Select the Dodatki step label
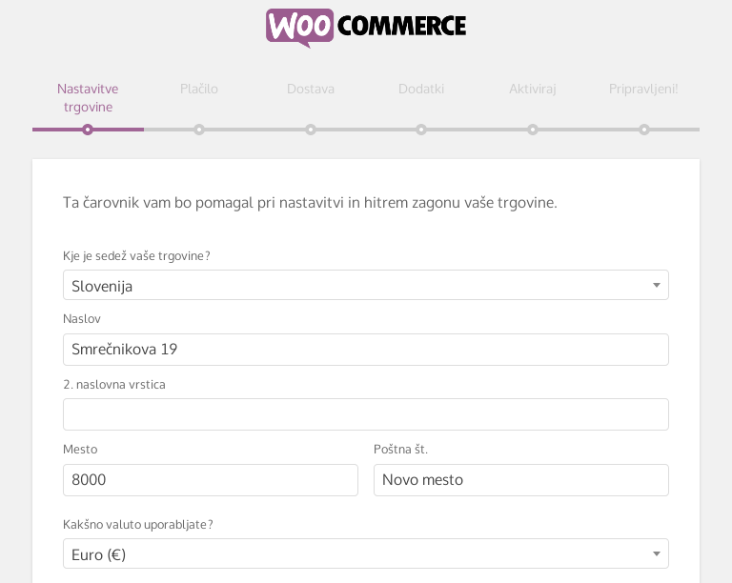The height and width of the screenshot is (583, 732). click(x=421, y=89)
